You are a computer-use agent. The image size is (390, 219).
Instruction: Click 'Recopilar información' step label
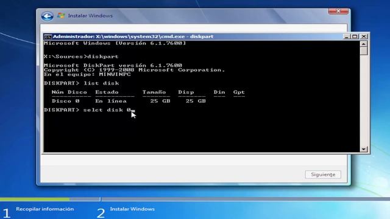pyautogui.click(x=44, y=209)
